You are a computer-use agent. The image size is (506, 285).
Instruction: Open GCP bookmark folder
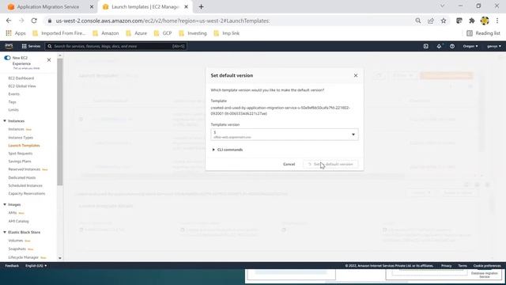[x=163, y=33]
